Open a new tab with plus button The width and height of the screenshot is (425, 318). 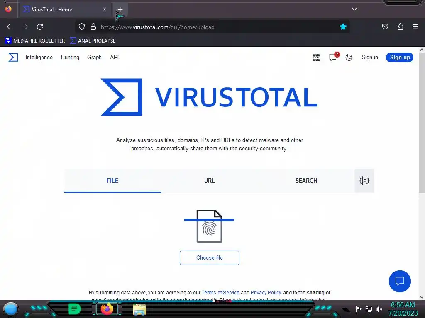(120, 10)
